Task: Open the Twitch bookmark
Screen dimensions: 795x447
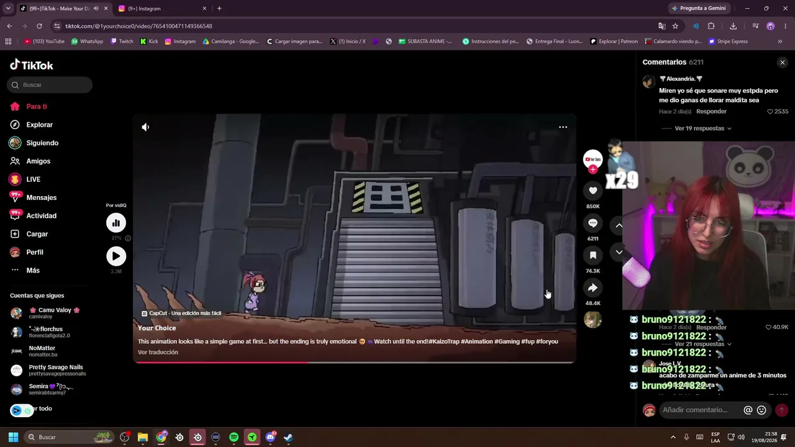Action: click(x=122, y=42)
